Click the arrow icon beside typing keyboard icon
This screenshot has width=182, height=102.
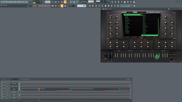tap(56, 6)
